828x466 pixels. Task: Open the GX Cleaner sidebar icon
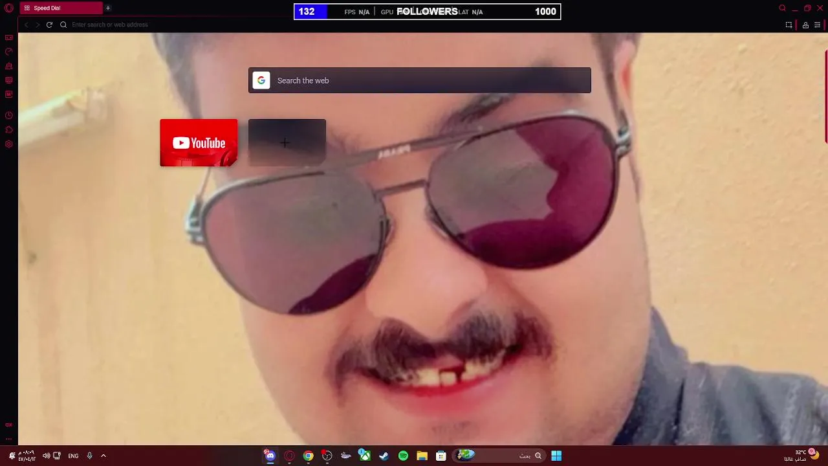click(9, 66)
